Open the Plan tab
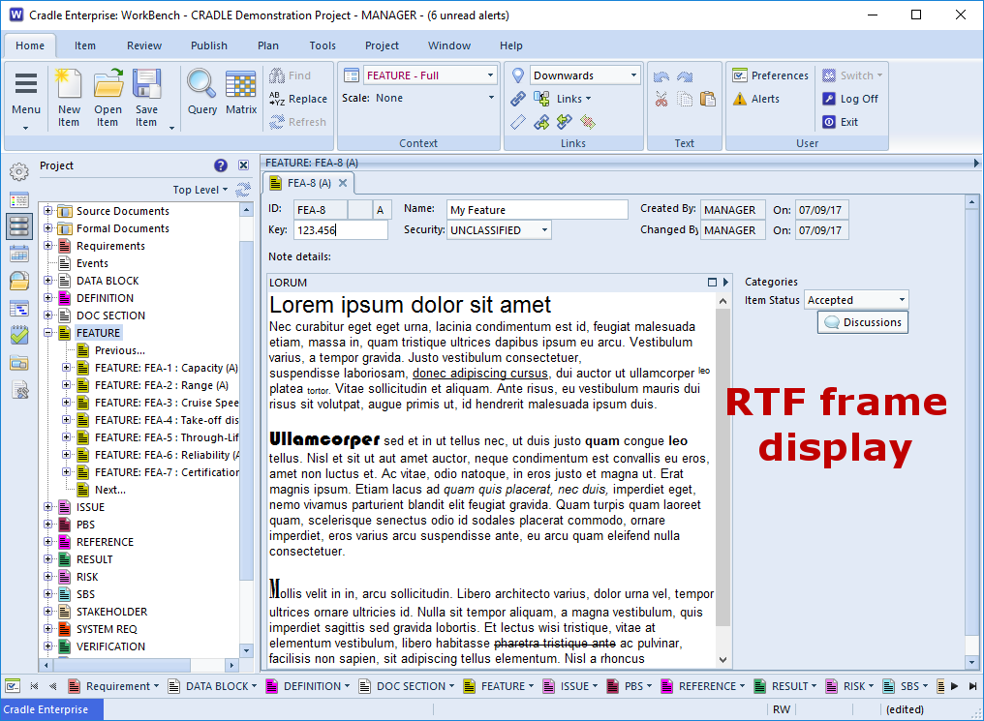Viewport: 984px width, 721px height. pos(268,45)
